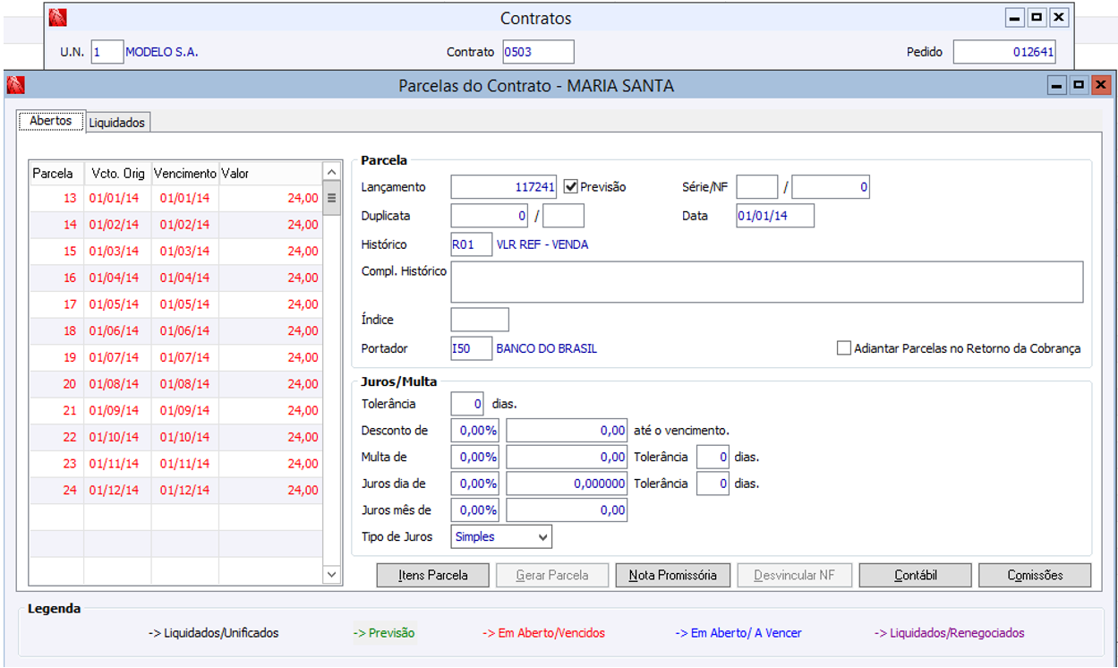Click the Contratos window app icon
Image resolution: width=1118 pixels, height=668 pixels.
[x=58, y=18]
